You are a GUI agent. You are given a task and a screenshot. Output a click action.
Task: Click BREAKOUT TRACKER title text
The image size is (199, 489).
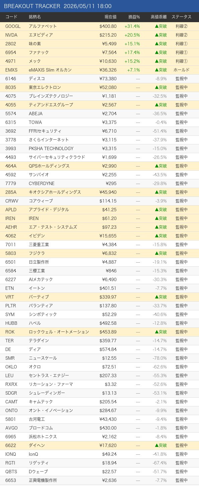[32, 6]
